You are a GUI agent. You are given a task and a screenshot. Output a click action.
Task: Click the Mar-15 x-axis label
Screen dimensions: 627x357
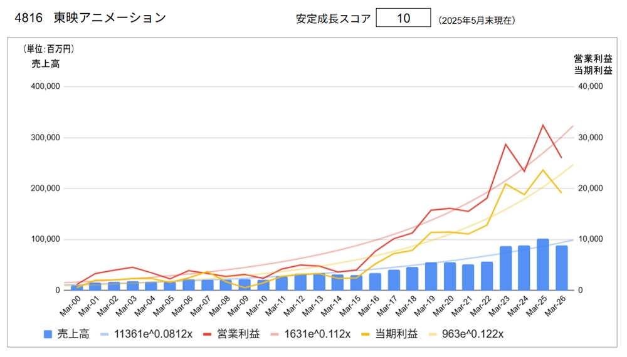[350, 306]
